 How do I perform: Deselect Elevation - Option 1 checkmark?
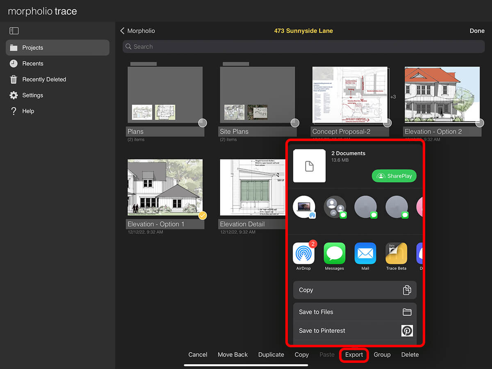point(202,216)
